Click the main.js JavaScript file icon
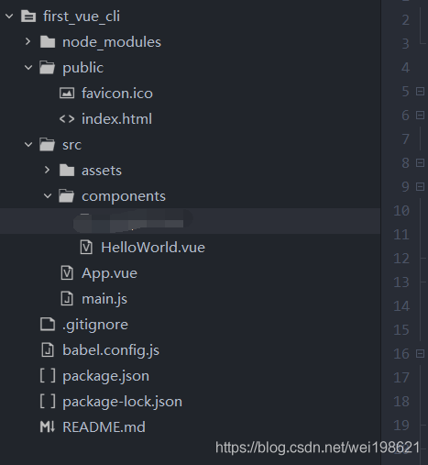 tap(67, 298)
